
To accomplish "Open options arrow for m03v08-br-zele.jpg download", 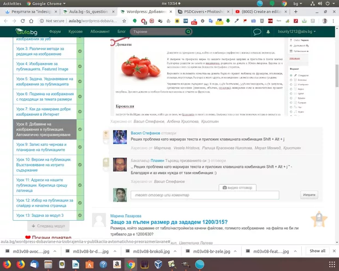I will pyautogui.click(x=235, y=251).
